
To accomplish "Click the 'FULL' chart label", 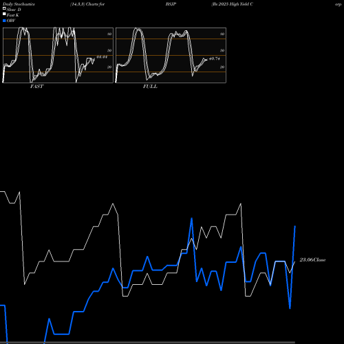I will (150, 87).
